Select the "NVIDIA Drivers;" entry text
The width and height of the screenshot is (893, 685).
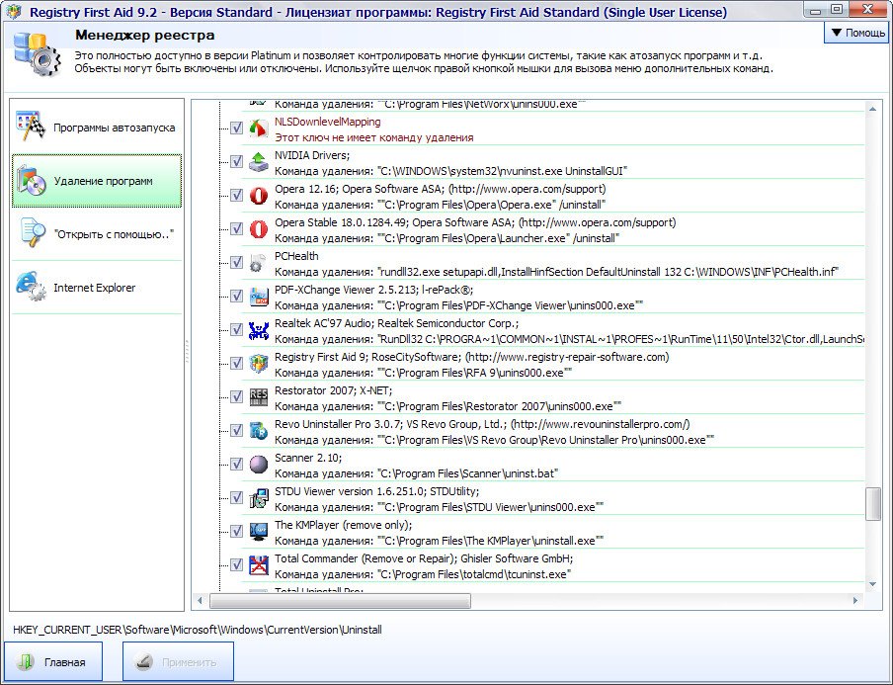click(312, 155)
